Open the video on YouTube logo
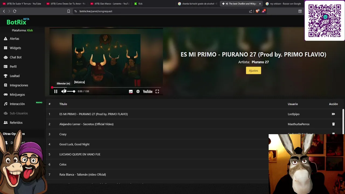The image size is (345, 194). point(148,91)
